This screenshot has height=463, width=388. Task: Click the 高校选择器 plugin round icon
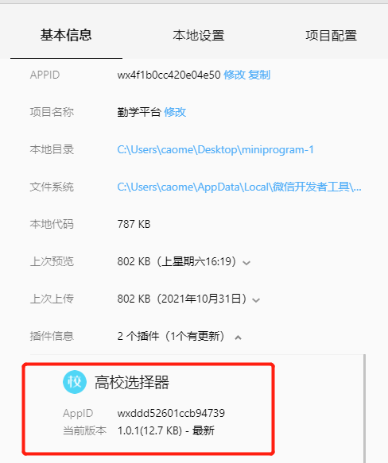click(75, 382)
